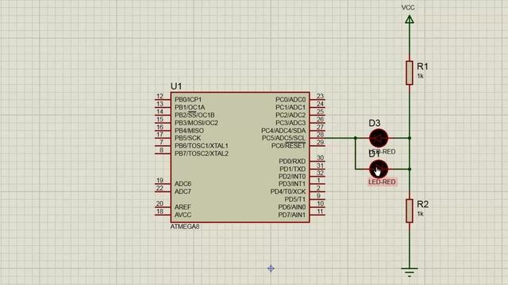The height and width of the screenshot is (285, 508).
Task: Click the D3 reference label
Action: tap(374, 123)
